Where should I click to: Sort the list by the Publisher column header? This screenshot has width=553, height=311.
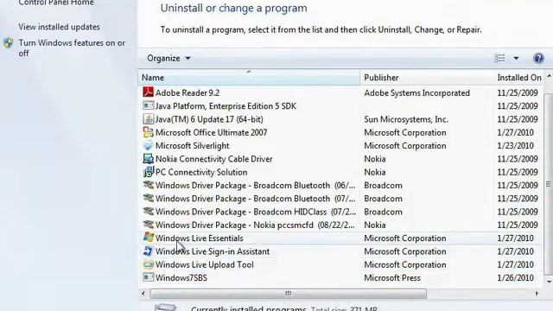[427, 77]
